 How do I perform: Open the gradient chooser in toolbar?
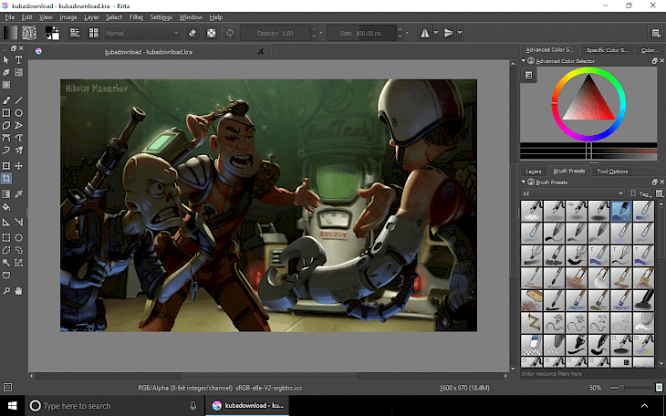click(11, 33)
